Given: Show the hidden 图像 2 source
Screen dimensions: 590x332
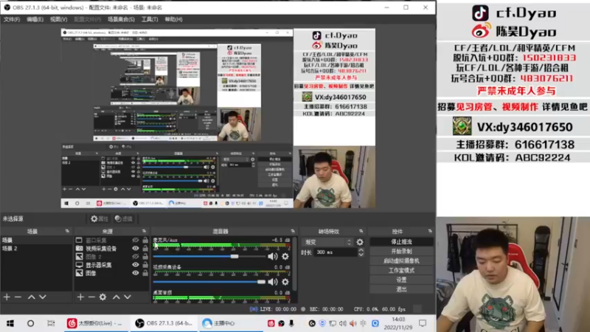Looking at the screenshot, I should pyautogui.click(x=136, y=257).
